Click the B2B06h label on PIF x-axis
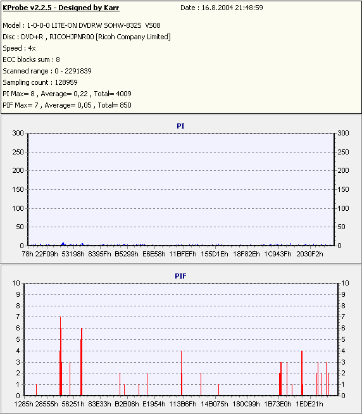 [127, 404]
